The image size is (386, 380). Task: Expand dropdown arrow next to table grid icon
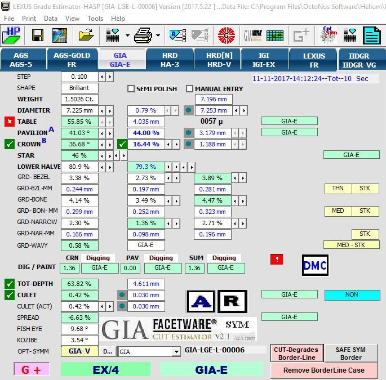(127, 35)
